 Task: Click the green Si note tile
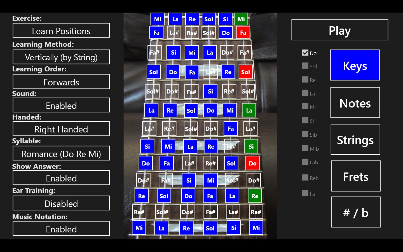click(x=251, y=147)
